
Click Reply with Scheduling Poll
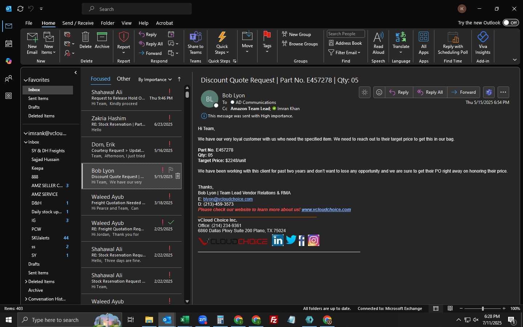[453, 43]
